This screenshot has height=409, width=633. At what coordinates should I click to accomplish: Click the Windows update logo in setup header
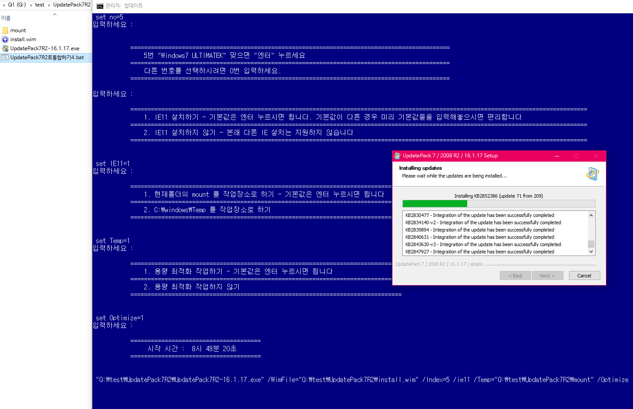[x=593, y=174]
